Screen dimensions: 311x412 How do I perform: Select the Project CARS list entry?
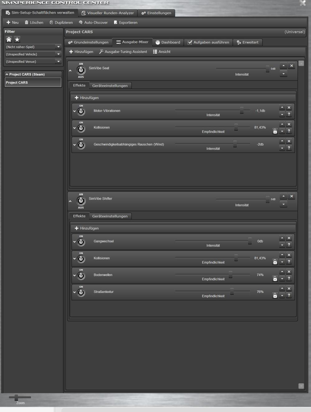(x=33, y=82)
